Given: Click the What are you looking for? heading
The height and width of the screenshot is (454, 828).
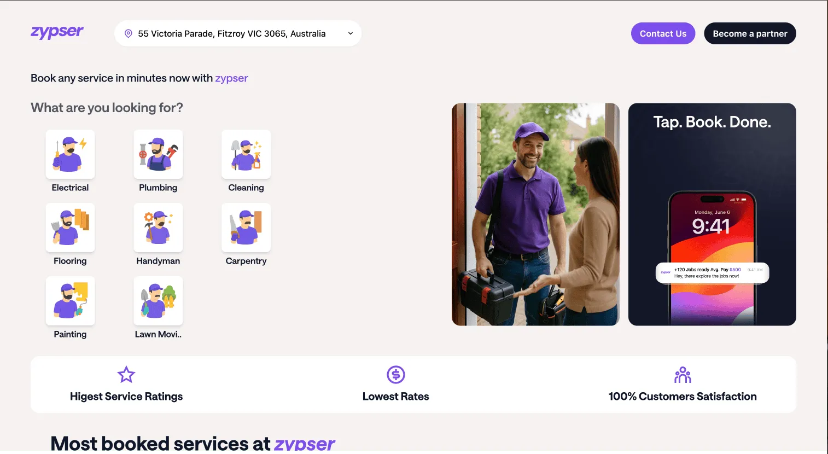Looking at the screenshot, I should [107, 108].
